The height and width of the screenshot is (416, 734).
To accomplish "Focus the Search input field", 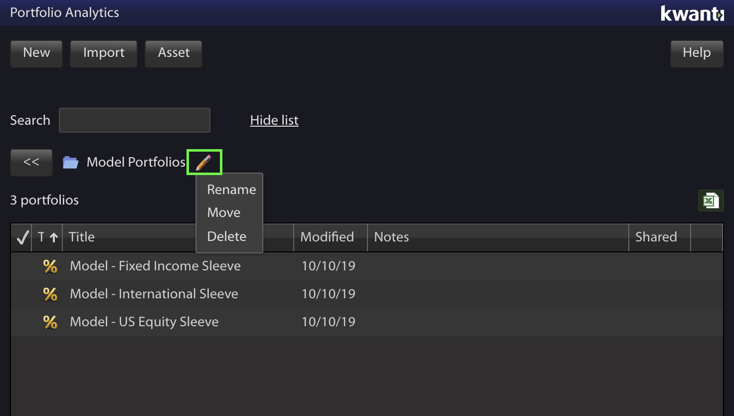I will [x=135, y=120].
